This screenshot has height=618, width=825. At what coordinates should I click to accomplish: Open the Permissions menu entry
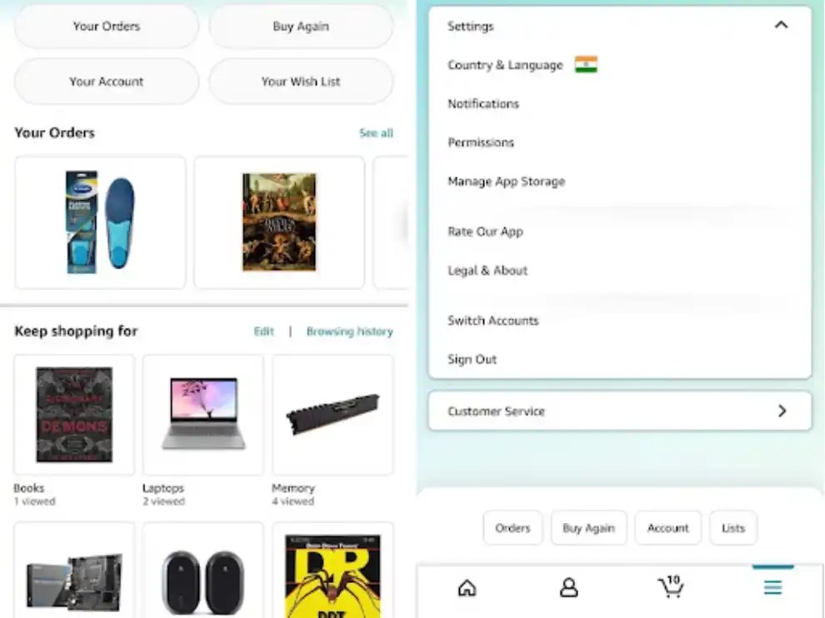coord(480,142)
